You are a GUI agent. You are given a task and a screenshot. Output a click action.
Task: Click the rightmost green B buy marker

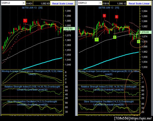pos(138,41)
